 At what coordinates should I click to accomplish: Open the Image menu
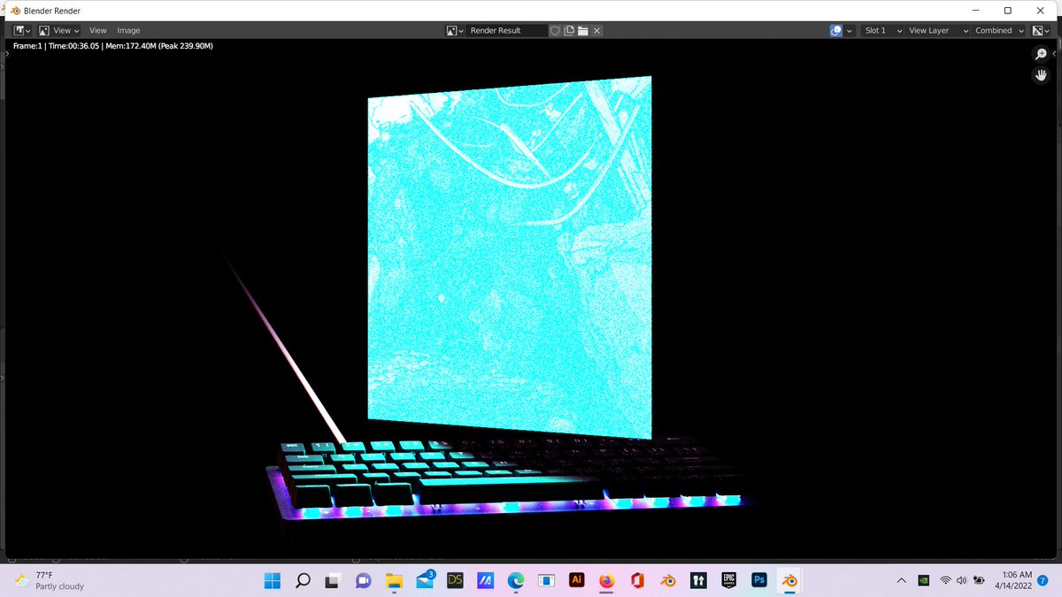[128, 30]
